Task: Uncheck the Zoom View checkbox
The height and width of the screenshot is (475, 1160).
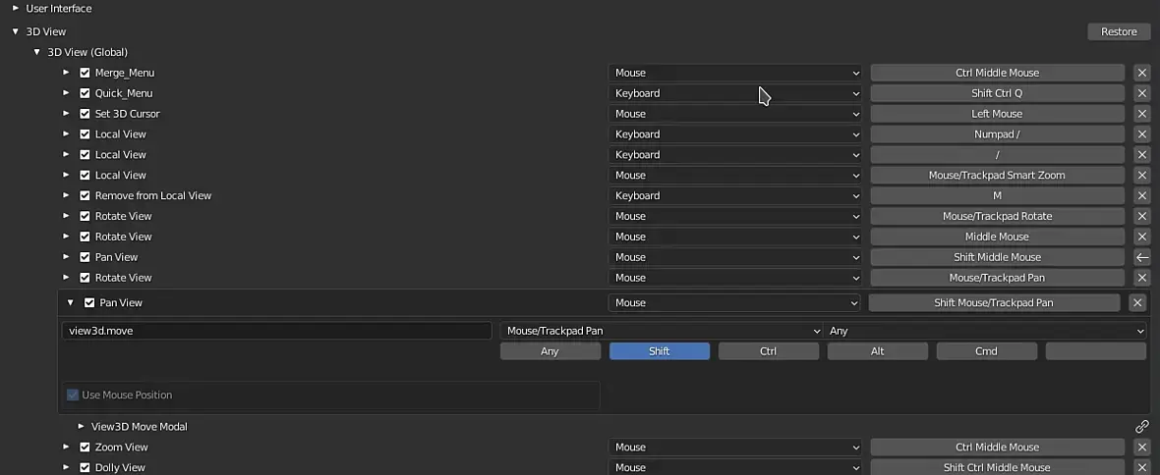Action: [86, 447]
